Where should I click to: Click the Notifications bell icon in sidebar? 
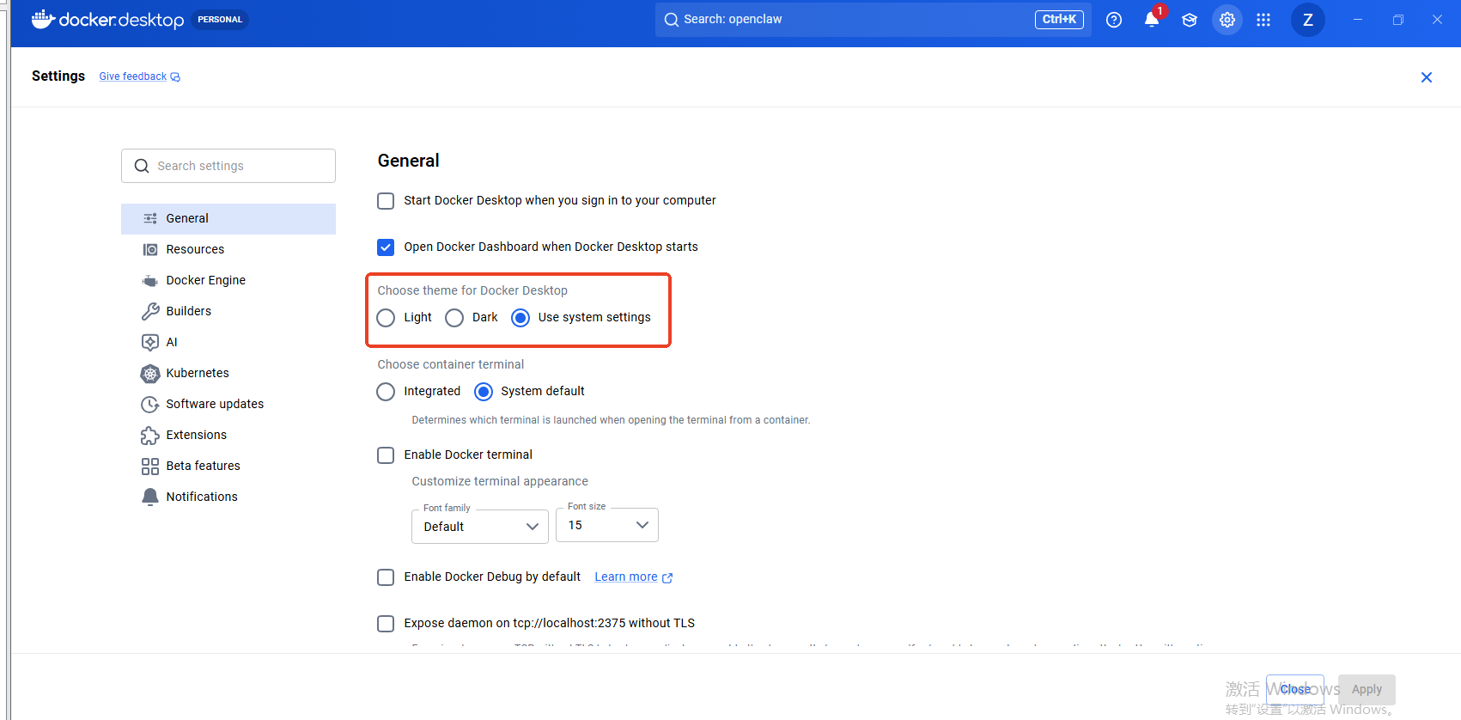tap(150, 497)
